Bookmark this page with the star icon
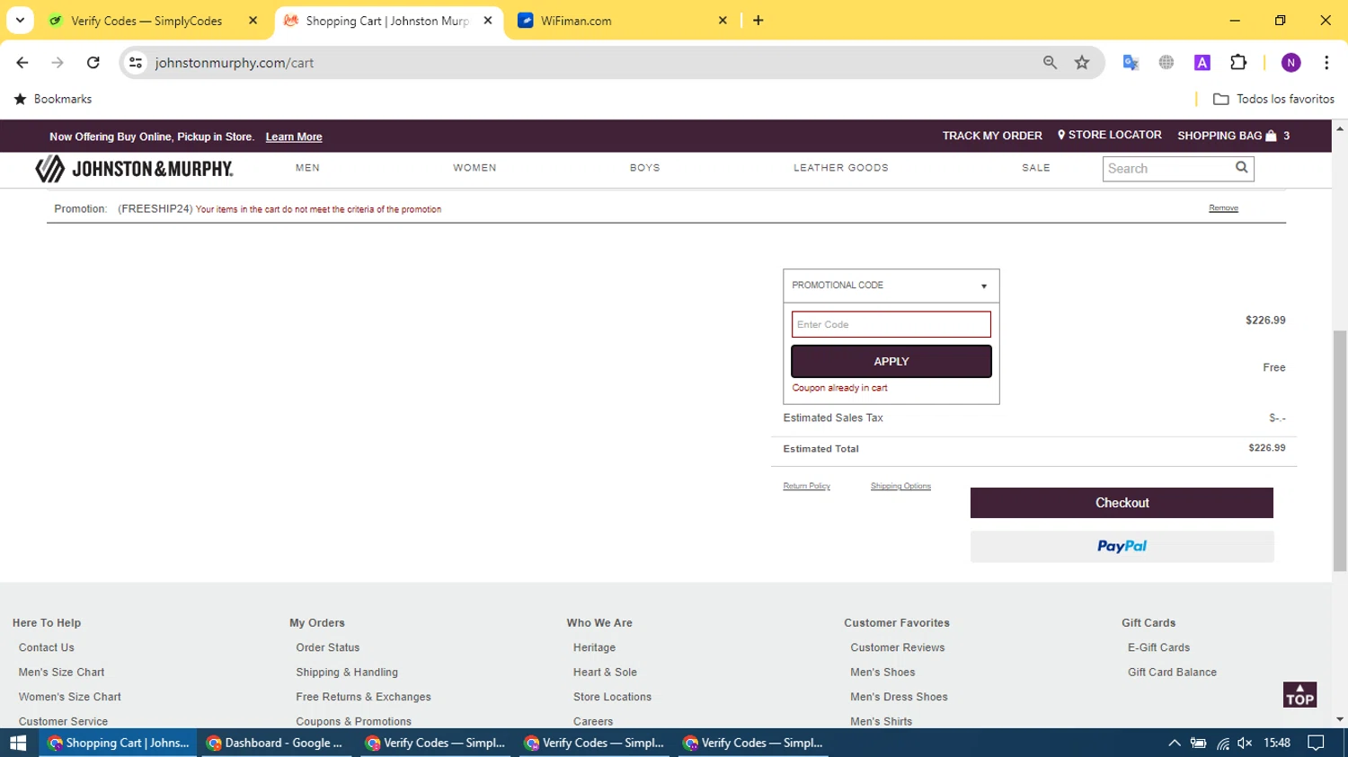1348x757 pixels. pyautogui.click(x=1082, y=63)
